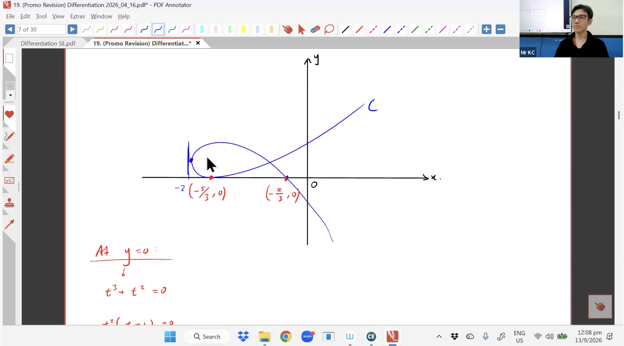Screen dimensions: 624x346
Task: Select the dashed green line tool
Action: tap(429, 29)
